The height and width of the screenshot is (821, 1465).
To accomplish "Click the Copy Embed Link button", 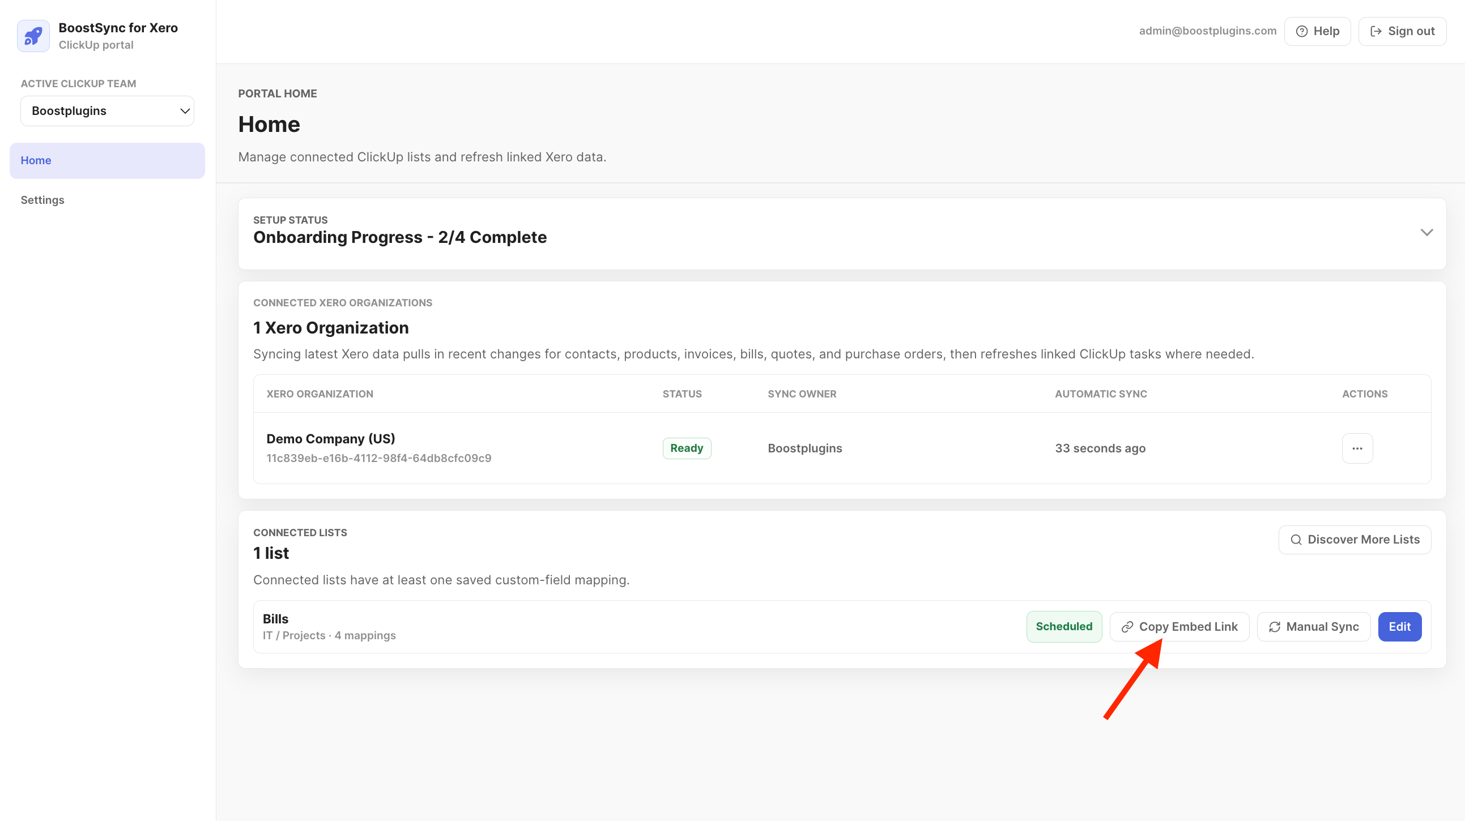I will pyautogui.click(x=1179, y=627).
